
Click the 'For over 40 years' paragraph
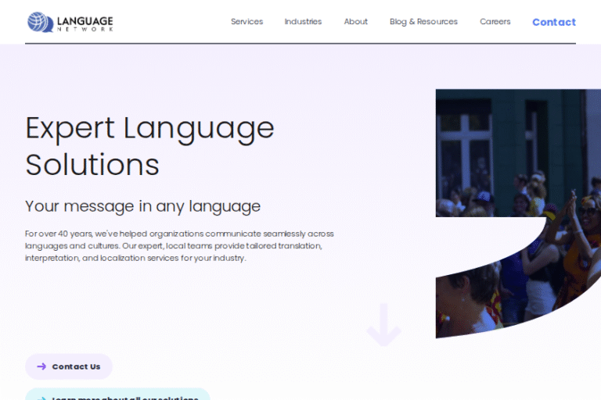179,245
